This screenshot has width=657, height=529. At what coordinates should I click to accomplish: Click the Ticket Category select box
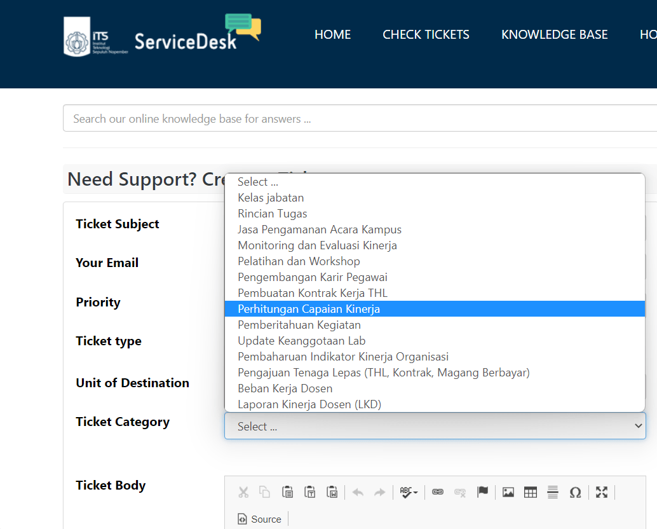click(x=435, y=426)
